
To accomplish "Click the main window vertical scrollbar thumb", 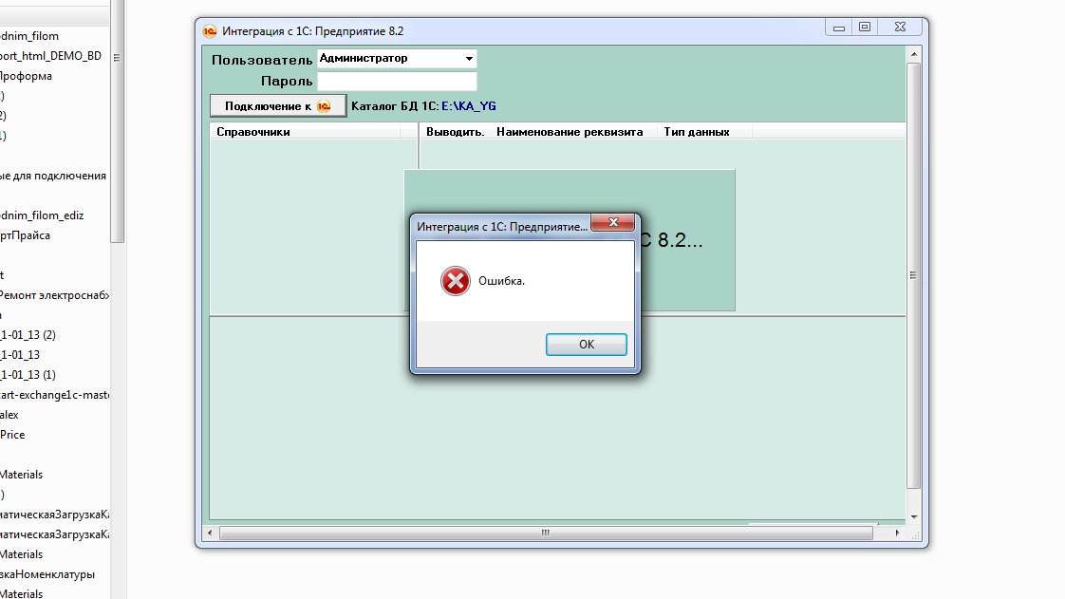I will pos(914,275).
